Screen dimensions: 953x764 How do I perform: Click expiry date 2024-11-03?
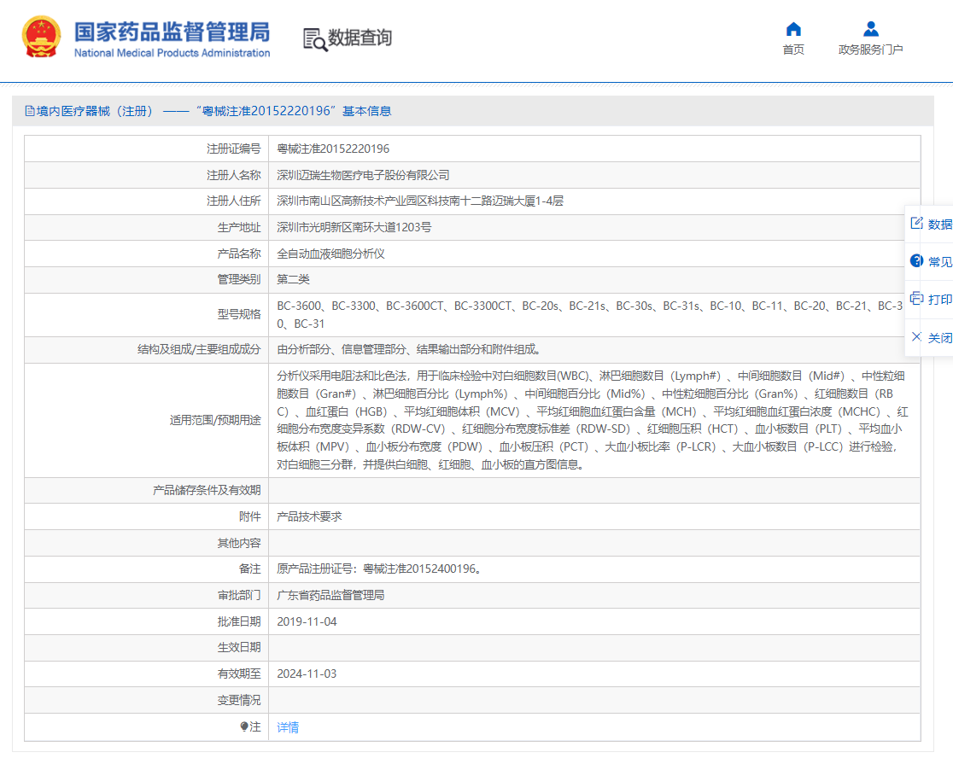(x=307, y=674)
